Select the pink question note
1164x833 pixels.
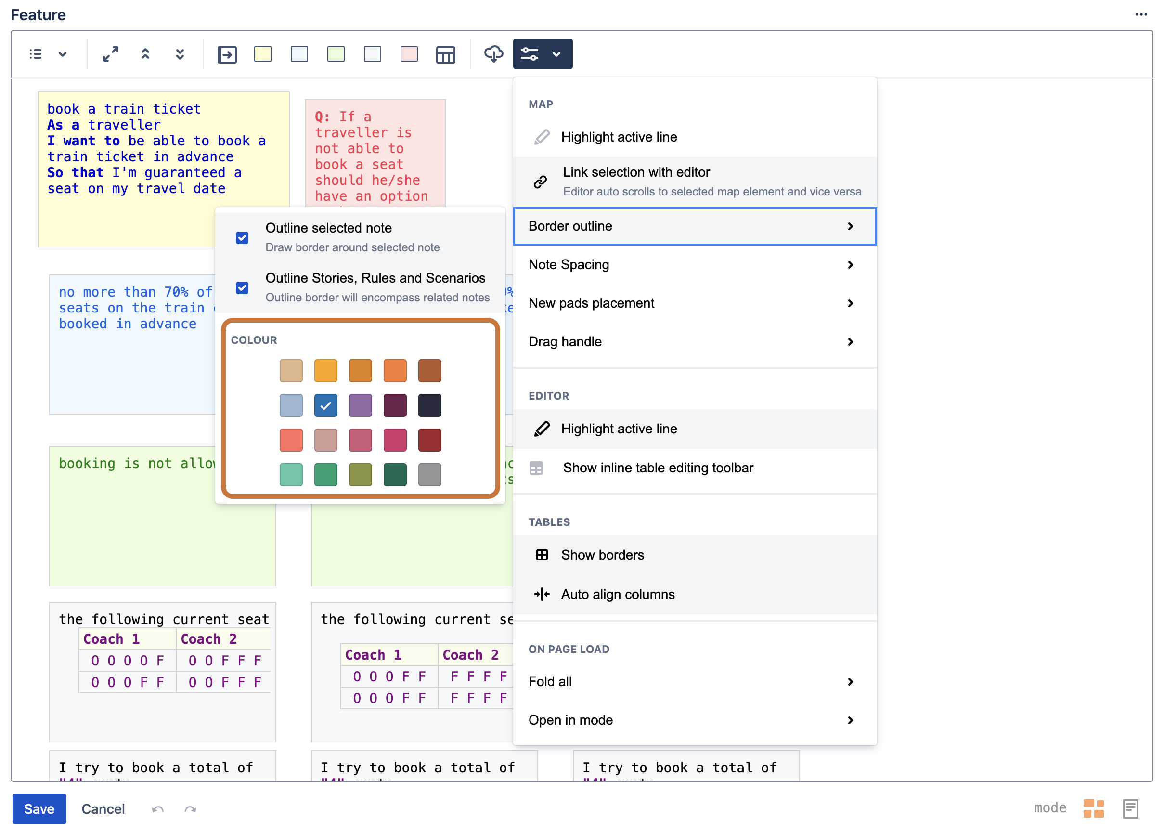pos(375,154)
